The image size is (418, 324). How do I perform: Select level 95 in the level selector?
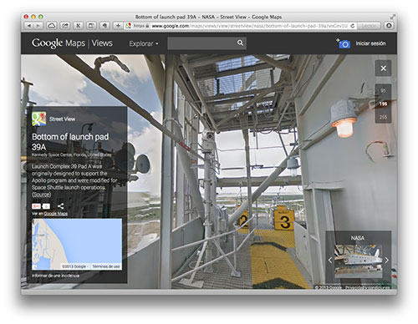point(383,90)
